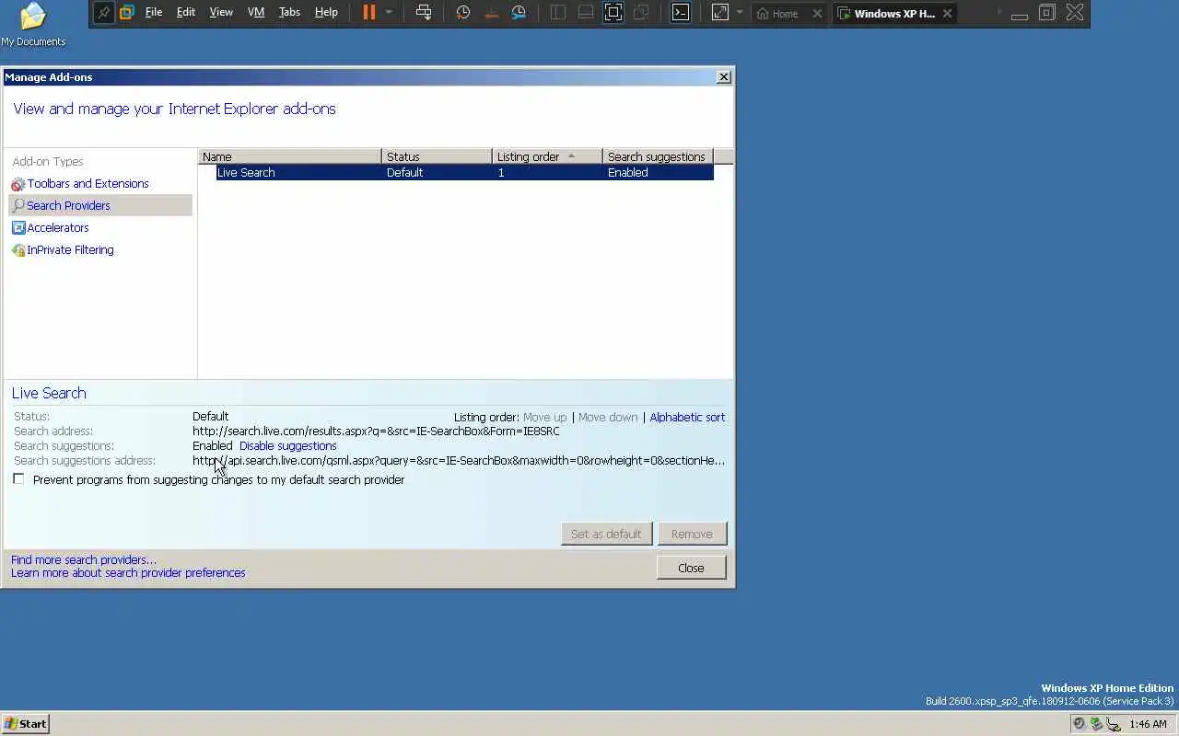Click the Set as default button
The width and height of the screenshot is (1179, 736).
click(606, 535)
